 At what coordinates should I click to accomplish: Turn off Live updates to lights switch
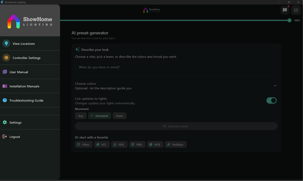[x=271, y=101]
